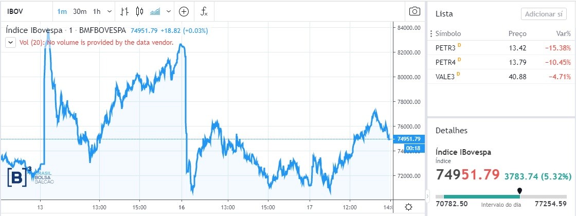Switch to the 30m interval

[x=79, y=11]
